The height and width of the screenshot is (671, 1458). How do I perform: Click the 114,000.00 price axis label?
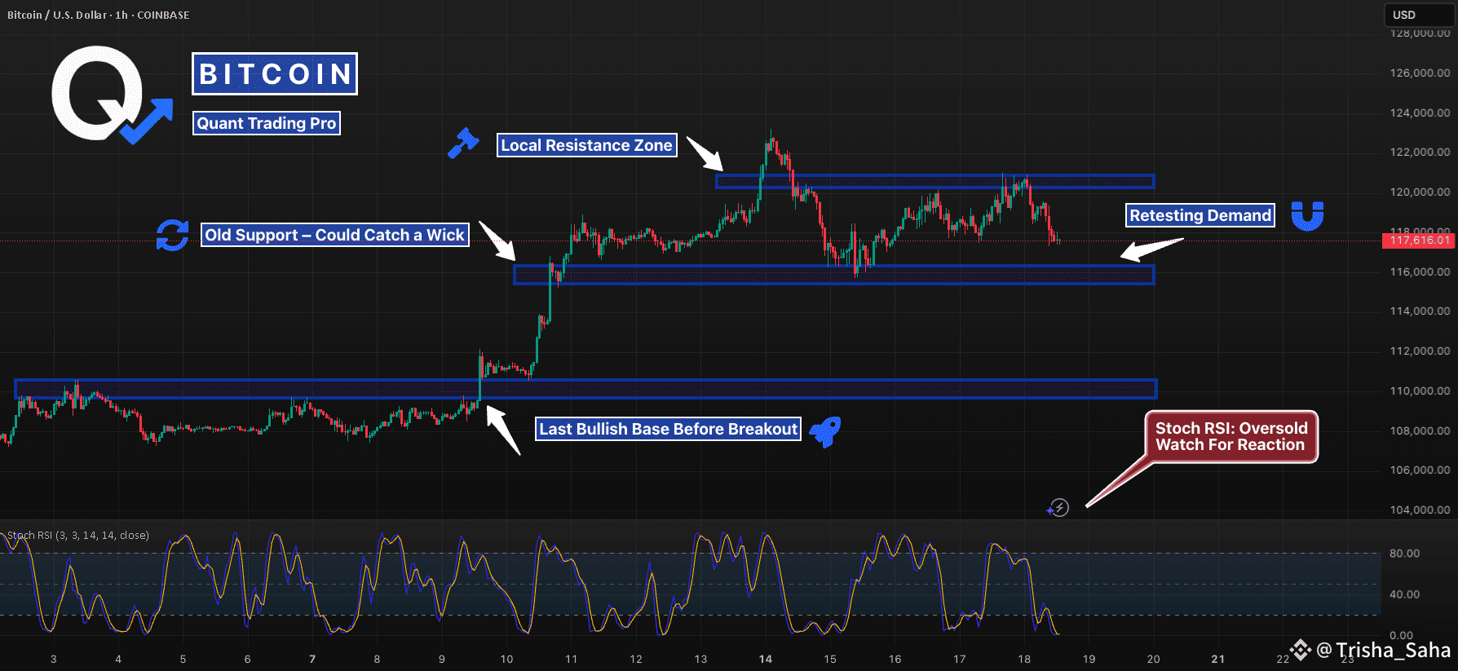[1420, 311]
